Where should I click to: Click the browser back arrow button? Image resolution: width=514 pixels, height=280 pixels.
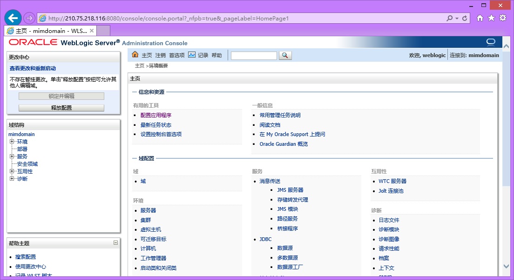pos(13,18)
